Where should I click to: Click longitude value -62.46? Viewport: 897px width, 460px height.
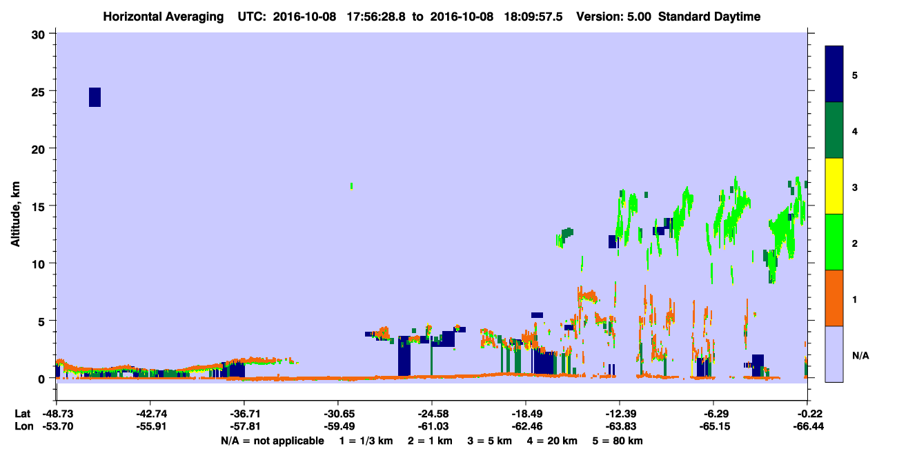(x=526, y=426)
